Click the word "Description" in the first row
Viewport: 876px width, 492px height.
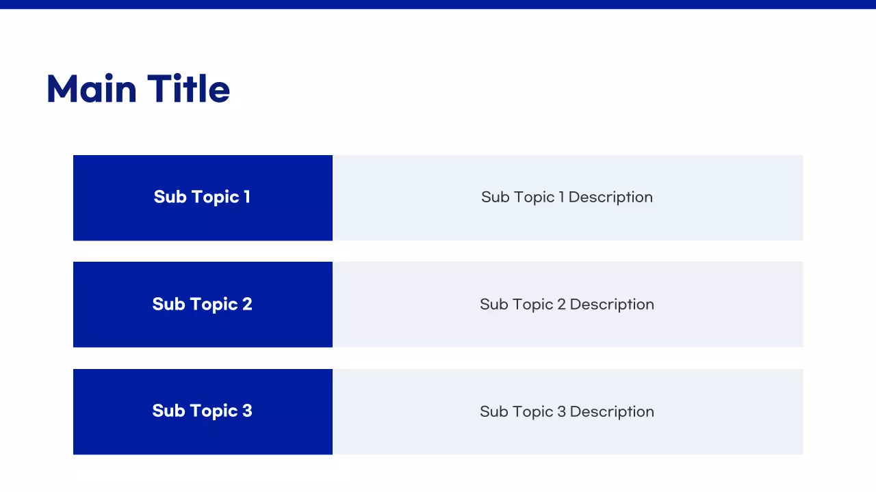pos(610,197)
